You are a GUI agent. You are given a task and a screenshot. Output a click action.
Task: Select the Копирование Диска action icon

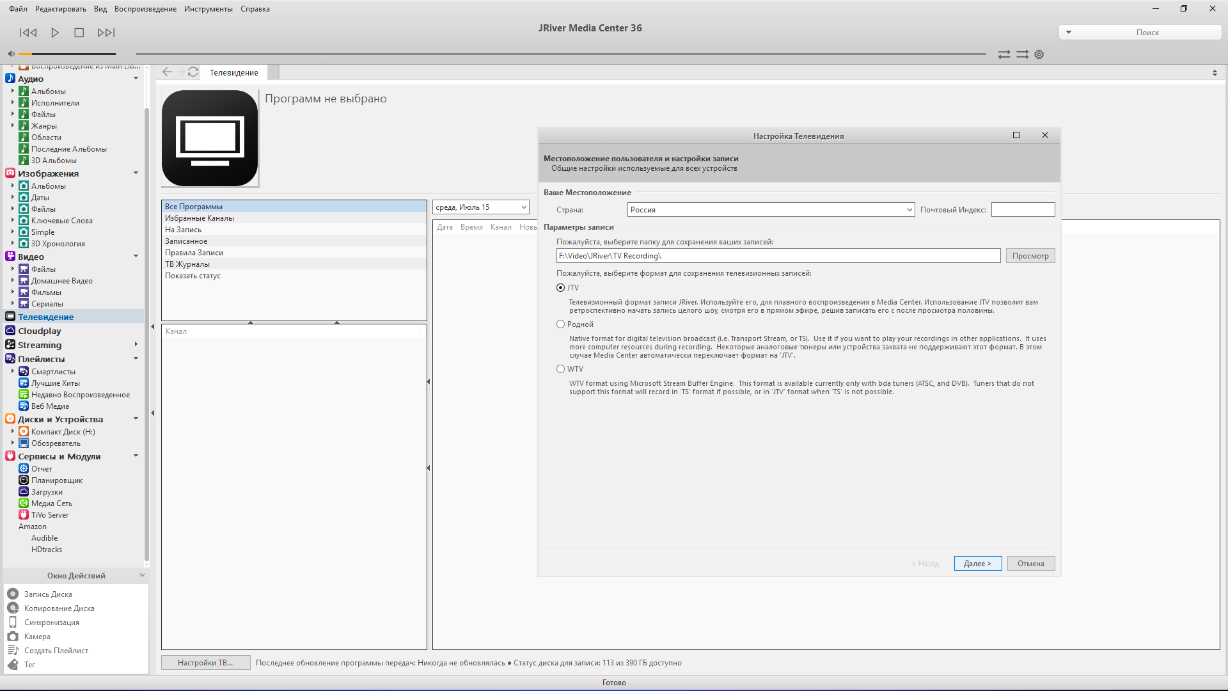pos(13,608)
